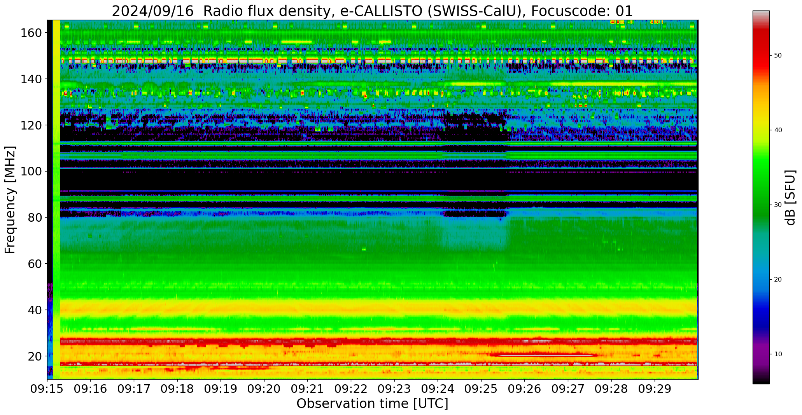Click the 09:16 time tick label
This screenshot has width=802, height=415.
91,389
